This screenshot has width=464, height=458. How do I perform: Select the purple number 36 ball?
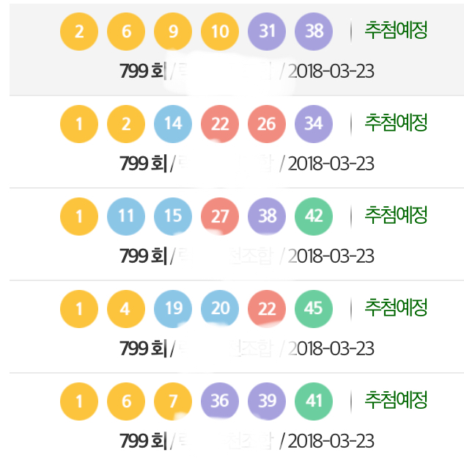pos(220,401)
